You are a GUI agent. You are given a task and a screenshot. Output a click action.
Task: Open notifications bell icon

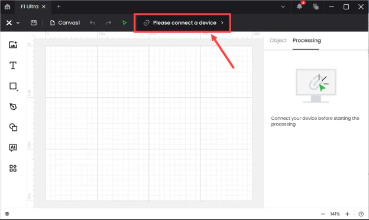pyautogui.click(x=299, y=6)
